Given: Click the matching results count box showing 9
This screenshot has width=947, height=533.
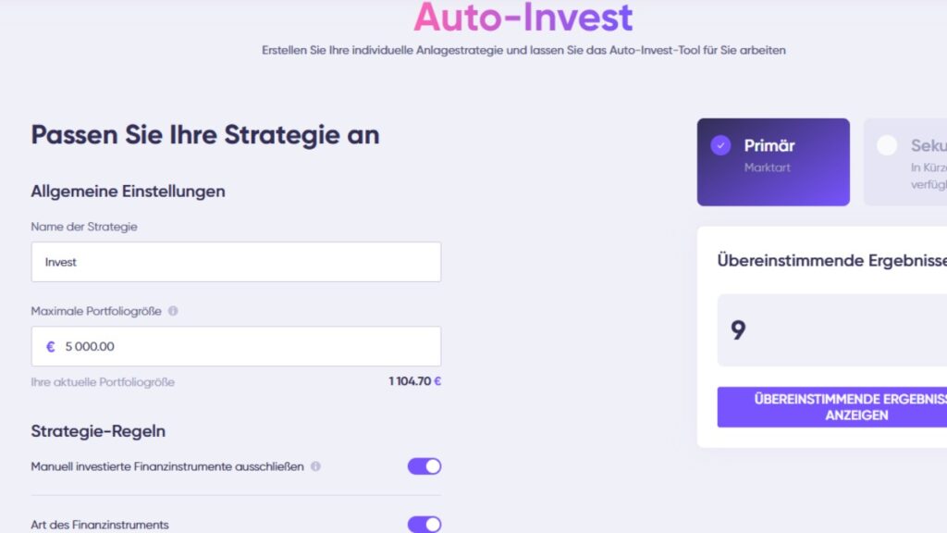Looking at the screenshot, I should [x=832, y=330].
